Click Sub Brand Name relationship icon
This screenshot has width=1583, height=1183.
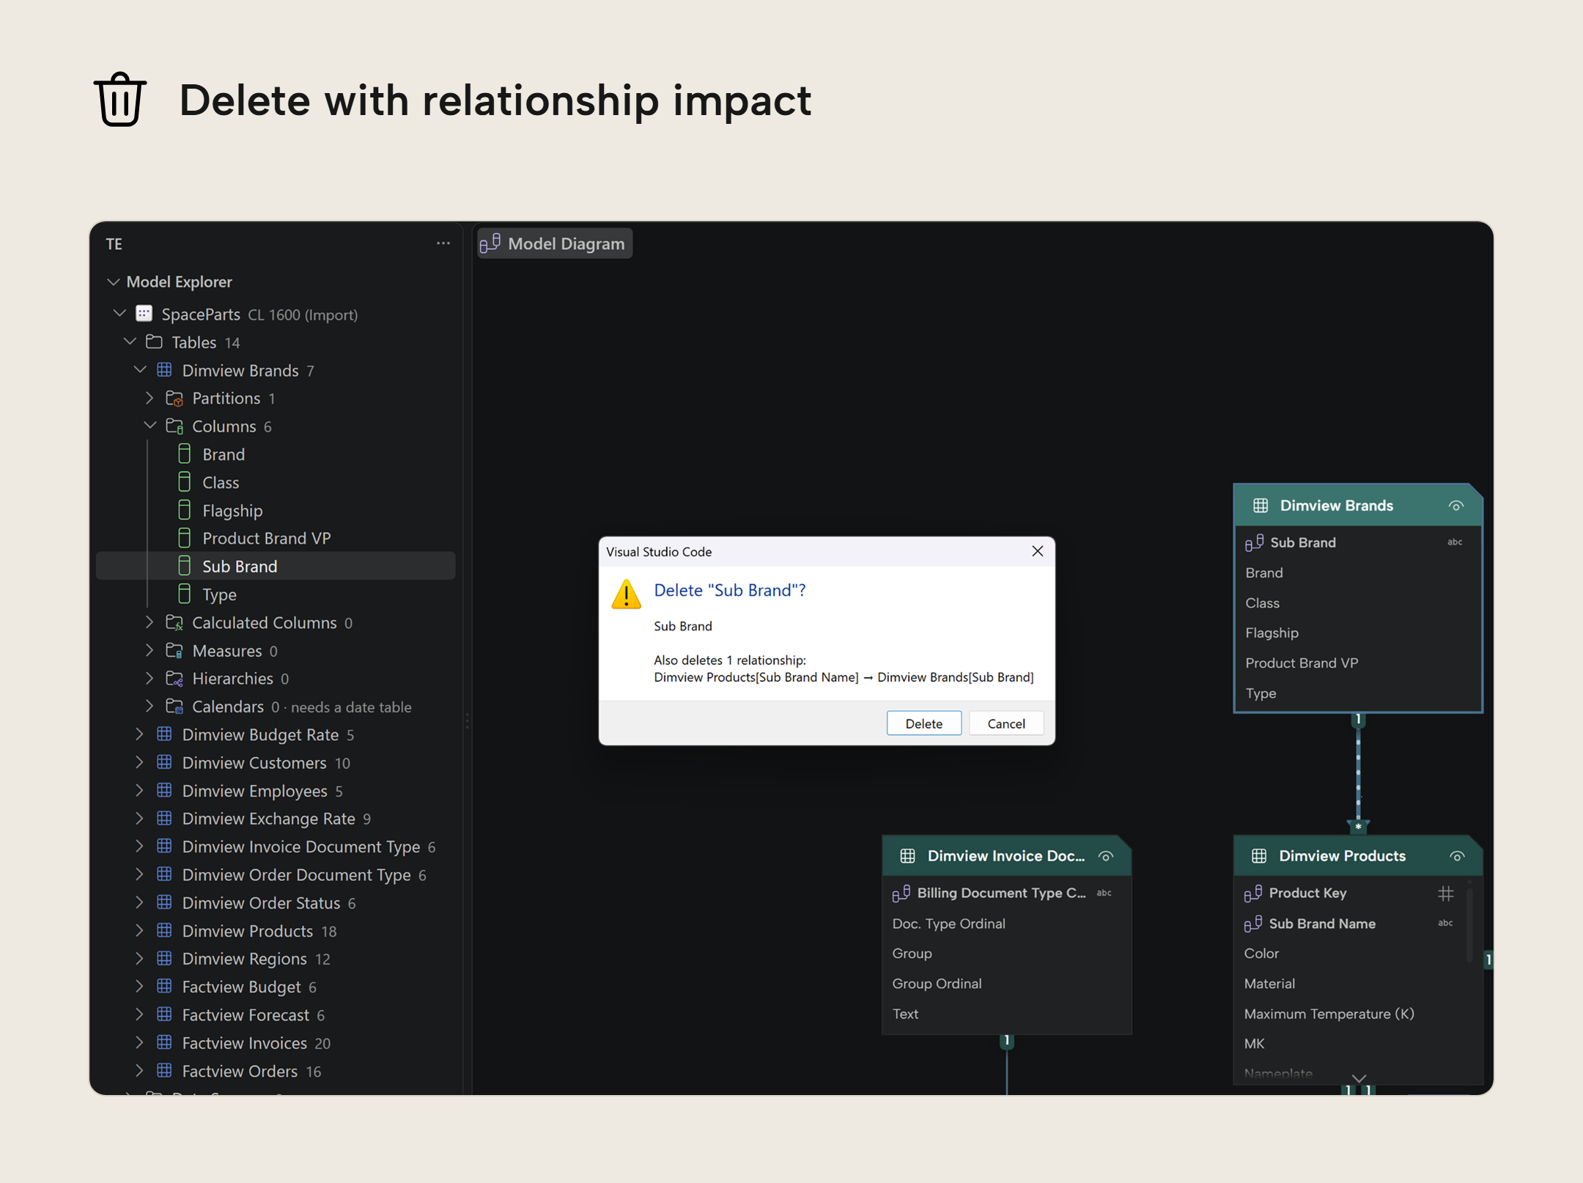1252,924
